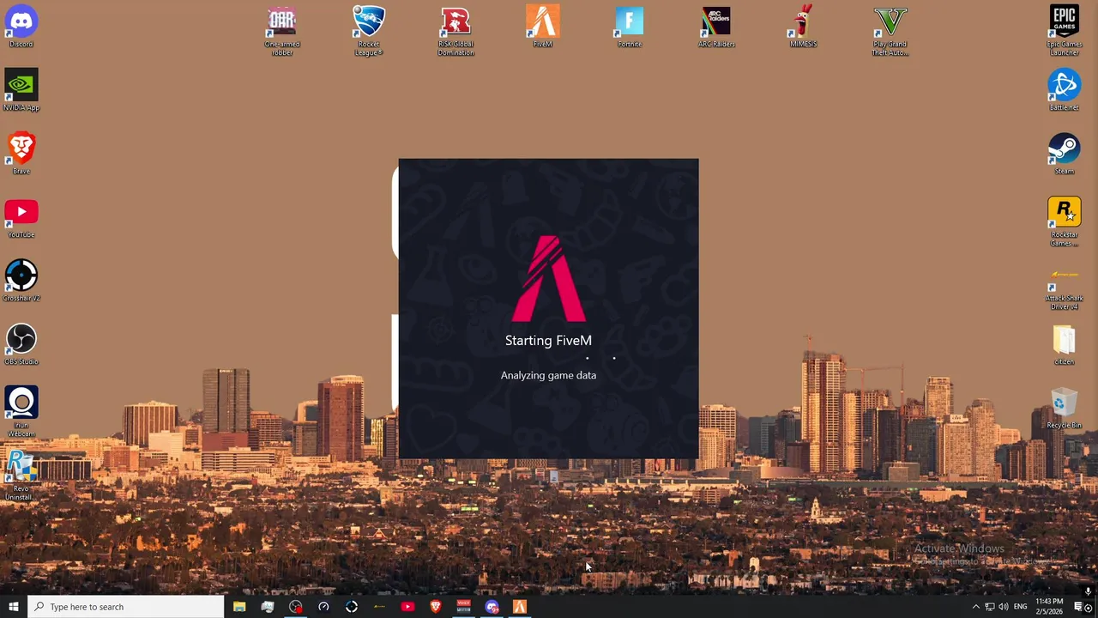Screen dimensions: 1098x618
Task: Click the Brave icon in the taskbar
Action: point(436,607)
